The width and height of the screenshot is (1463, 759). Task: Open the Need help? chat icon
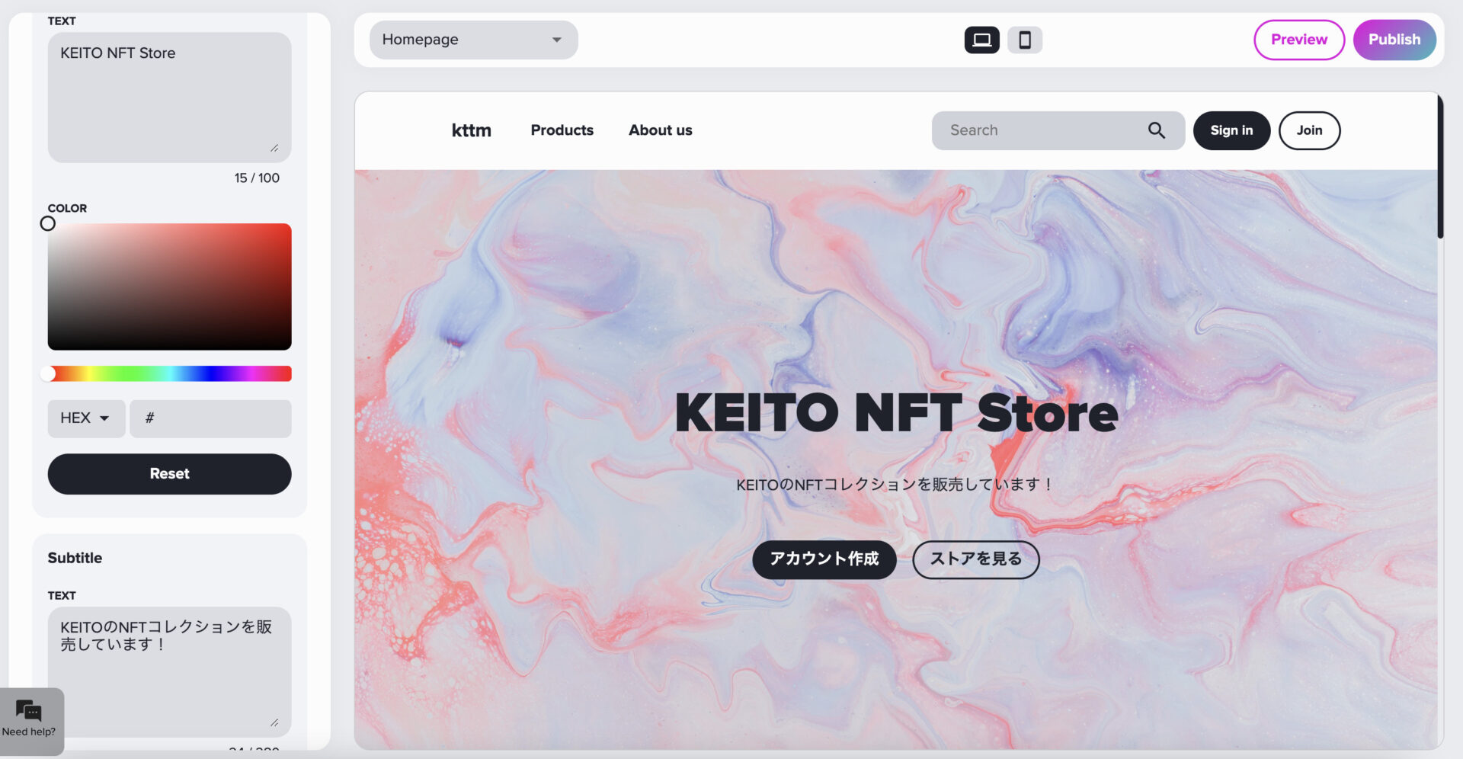pyautogui.click(x=29, y=711)
